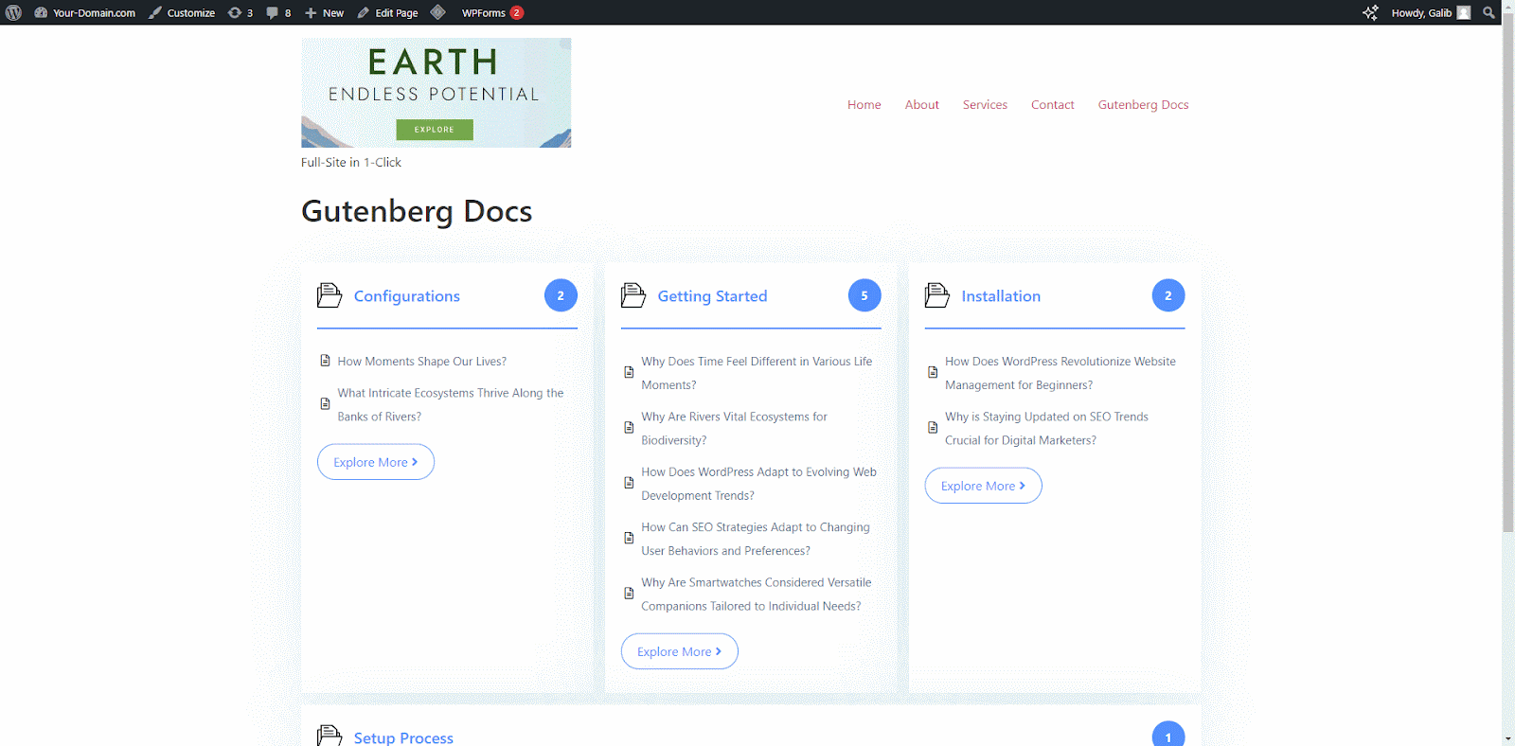Screen dimensions: 1515x746
Task: Click document icon beside 'How Can SEO Strategies'
Action: pyautogui.click(x=629, y=538)
